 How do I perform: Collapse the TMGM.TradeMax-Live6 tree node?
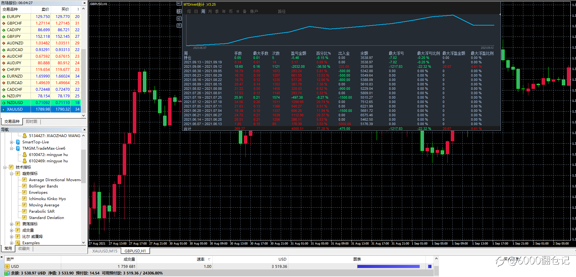point(12,148)
